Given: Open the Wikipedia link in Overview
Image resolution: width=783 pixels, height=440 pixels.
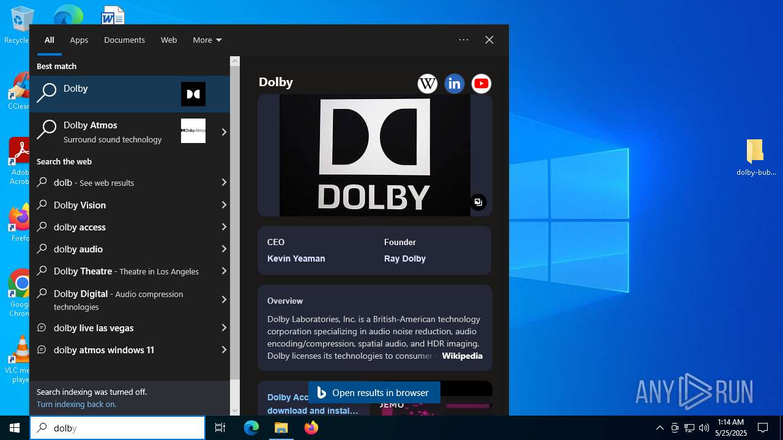Looking at the screenshot, I should point(462,356).
